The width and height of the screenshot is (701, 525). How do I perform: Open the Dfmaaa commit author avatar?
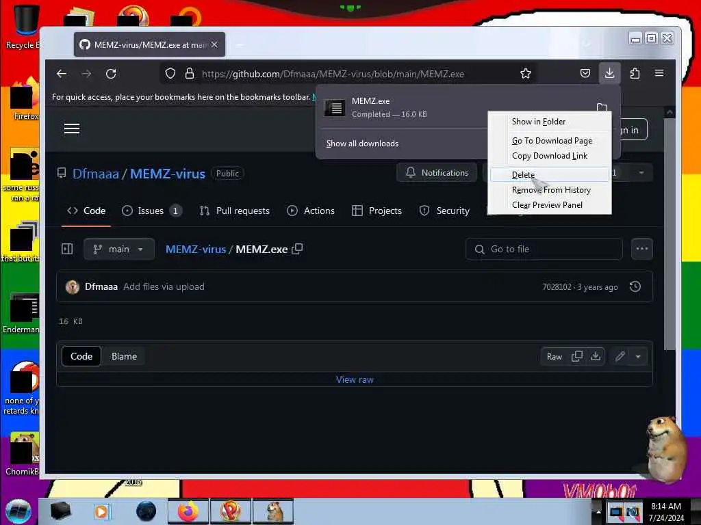pos(72,286)
